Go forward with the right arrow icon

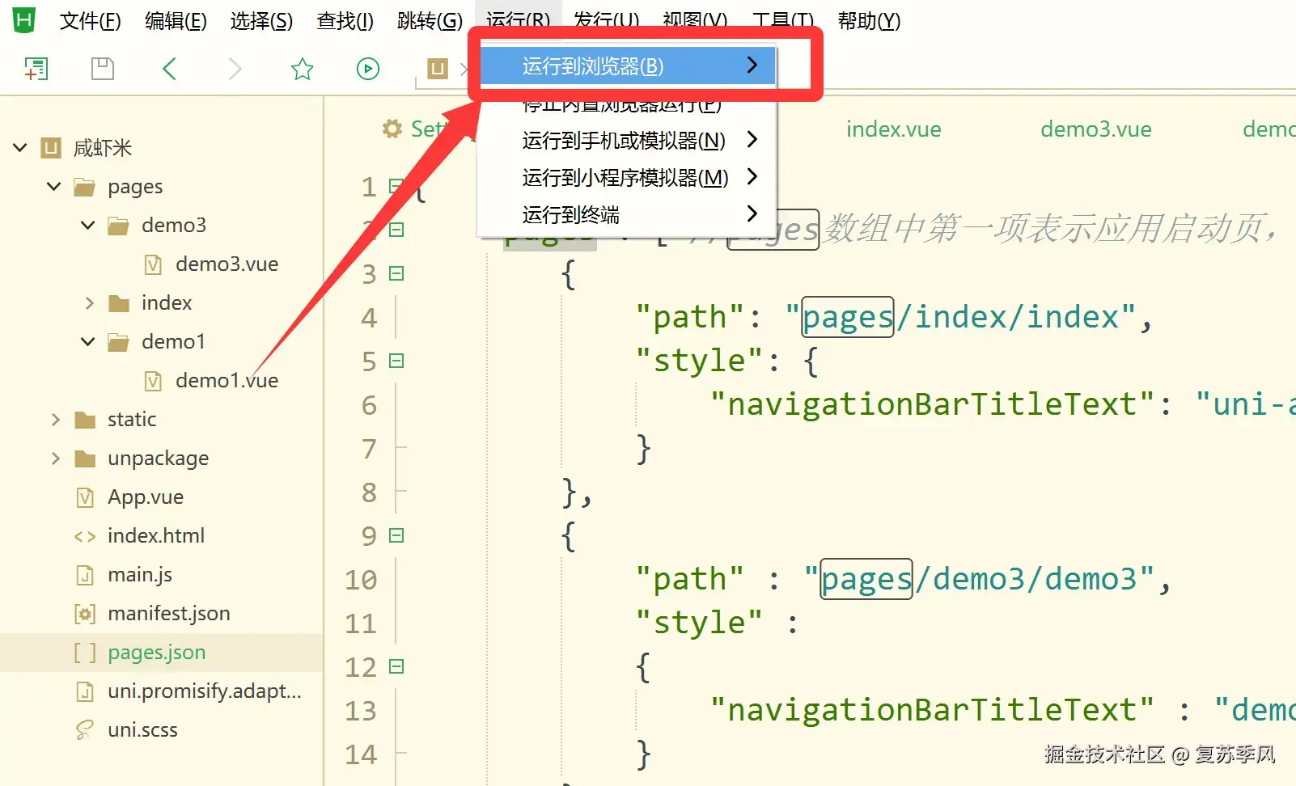(235, 69)
